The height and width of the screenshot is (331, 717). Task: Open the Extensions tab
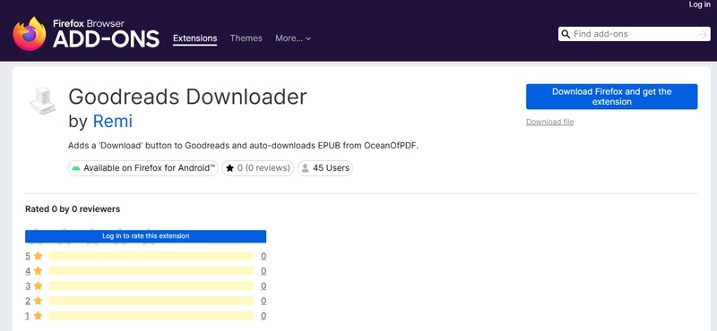(x=194, y=38)
